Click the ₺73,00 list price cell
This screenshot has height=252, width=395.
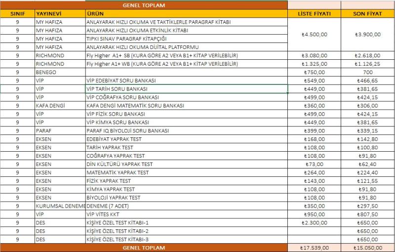click(314, 164)
